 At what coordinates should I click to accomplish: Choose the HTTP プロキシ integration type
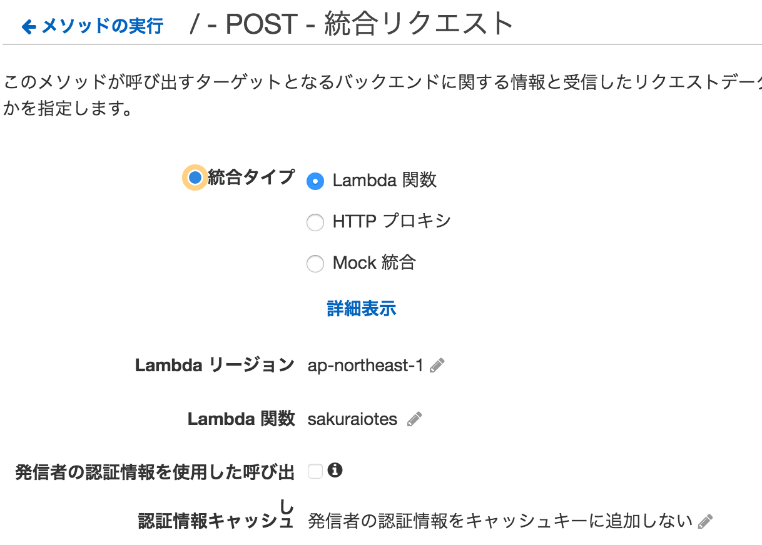pyautogui.click(x=315, y=222)
